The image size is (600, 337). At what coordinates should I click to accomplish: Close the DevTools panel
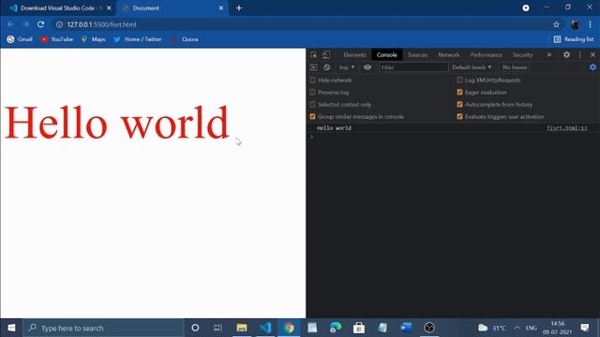pyautogui.click(x=592, y=55)
